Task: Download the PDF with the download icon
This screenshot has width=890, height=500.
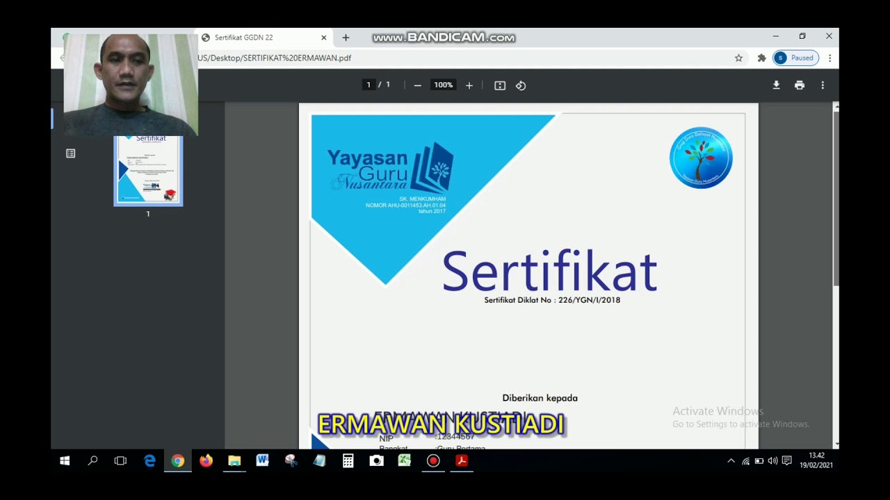Action: [x=776, y=85]
